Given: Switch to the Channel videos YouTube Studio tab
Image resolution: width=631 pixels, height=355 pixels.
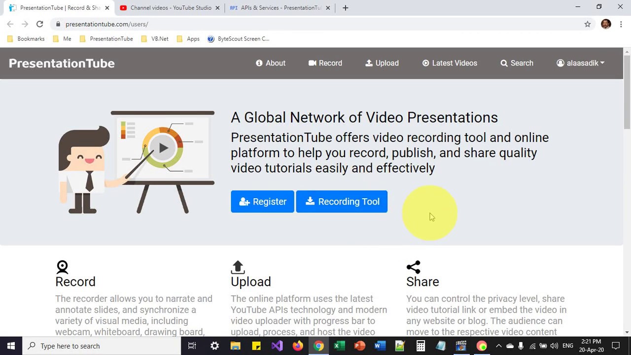Looking at the screenshot, I should pos(170,8).
